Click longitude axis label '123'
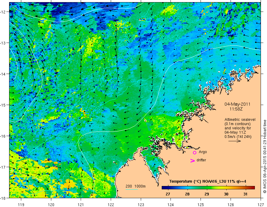Viewport: 267px width, 207px height. pos(141,205)
